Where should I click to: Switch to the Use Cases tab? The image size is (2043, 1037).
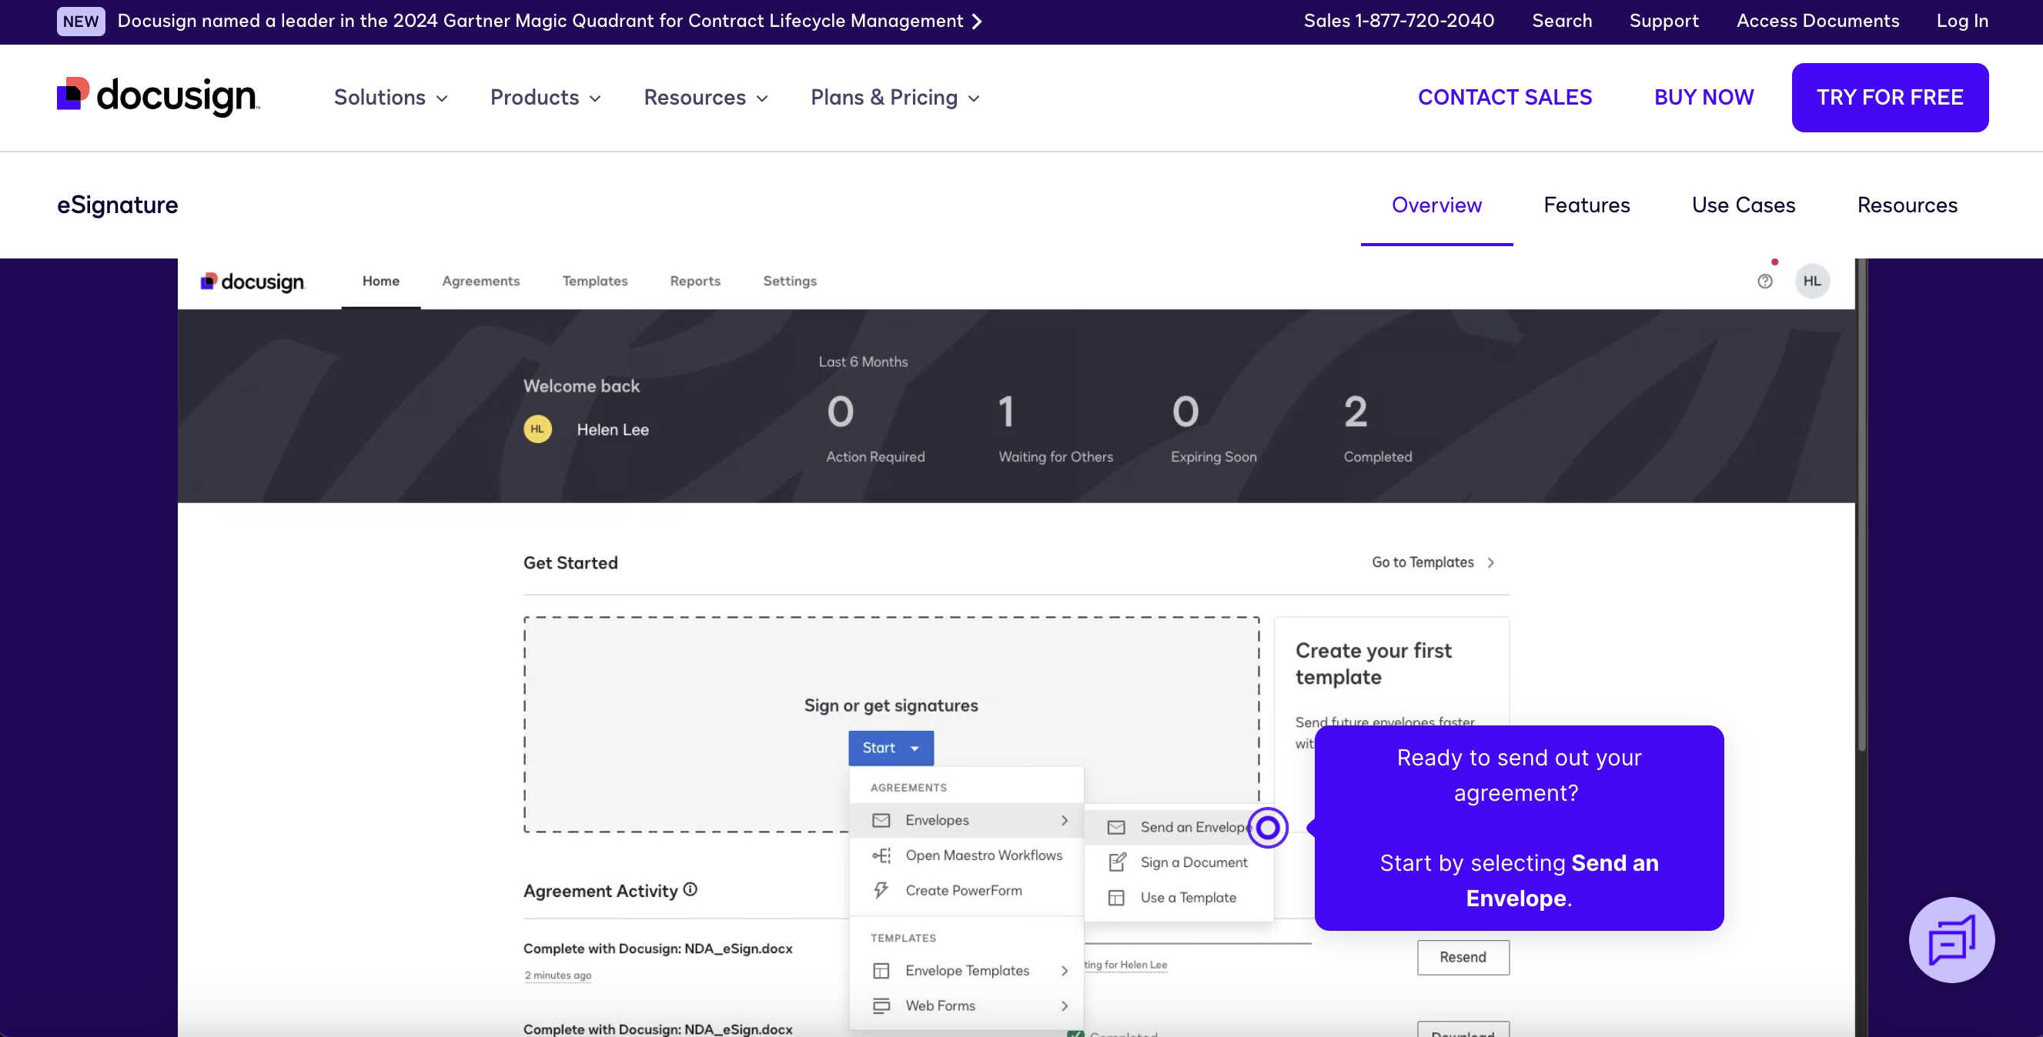pos(1744,205)
